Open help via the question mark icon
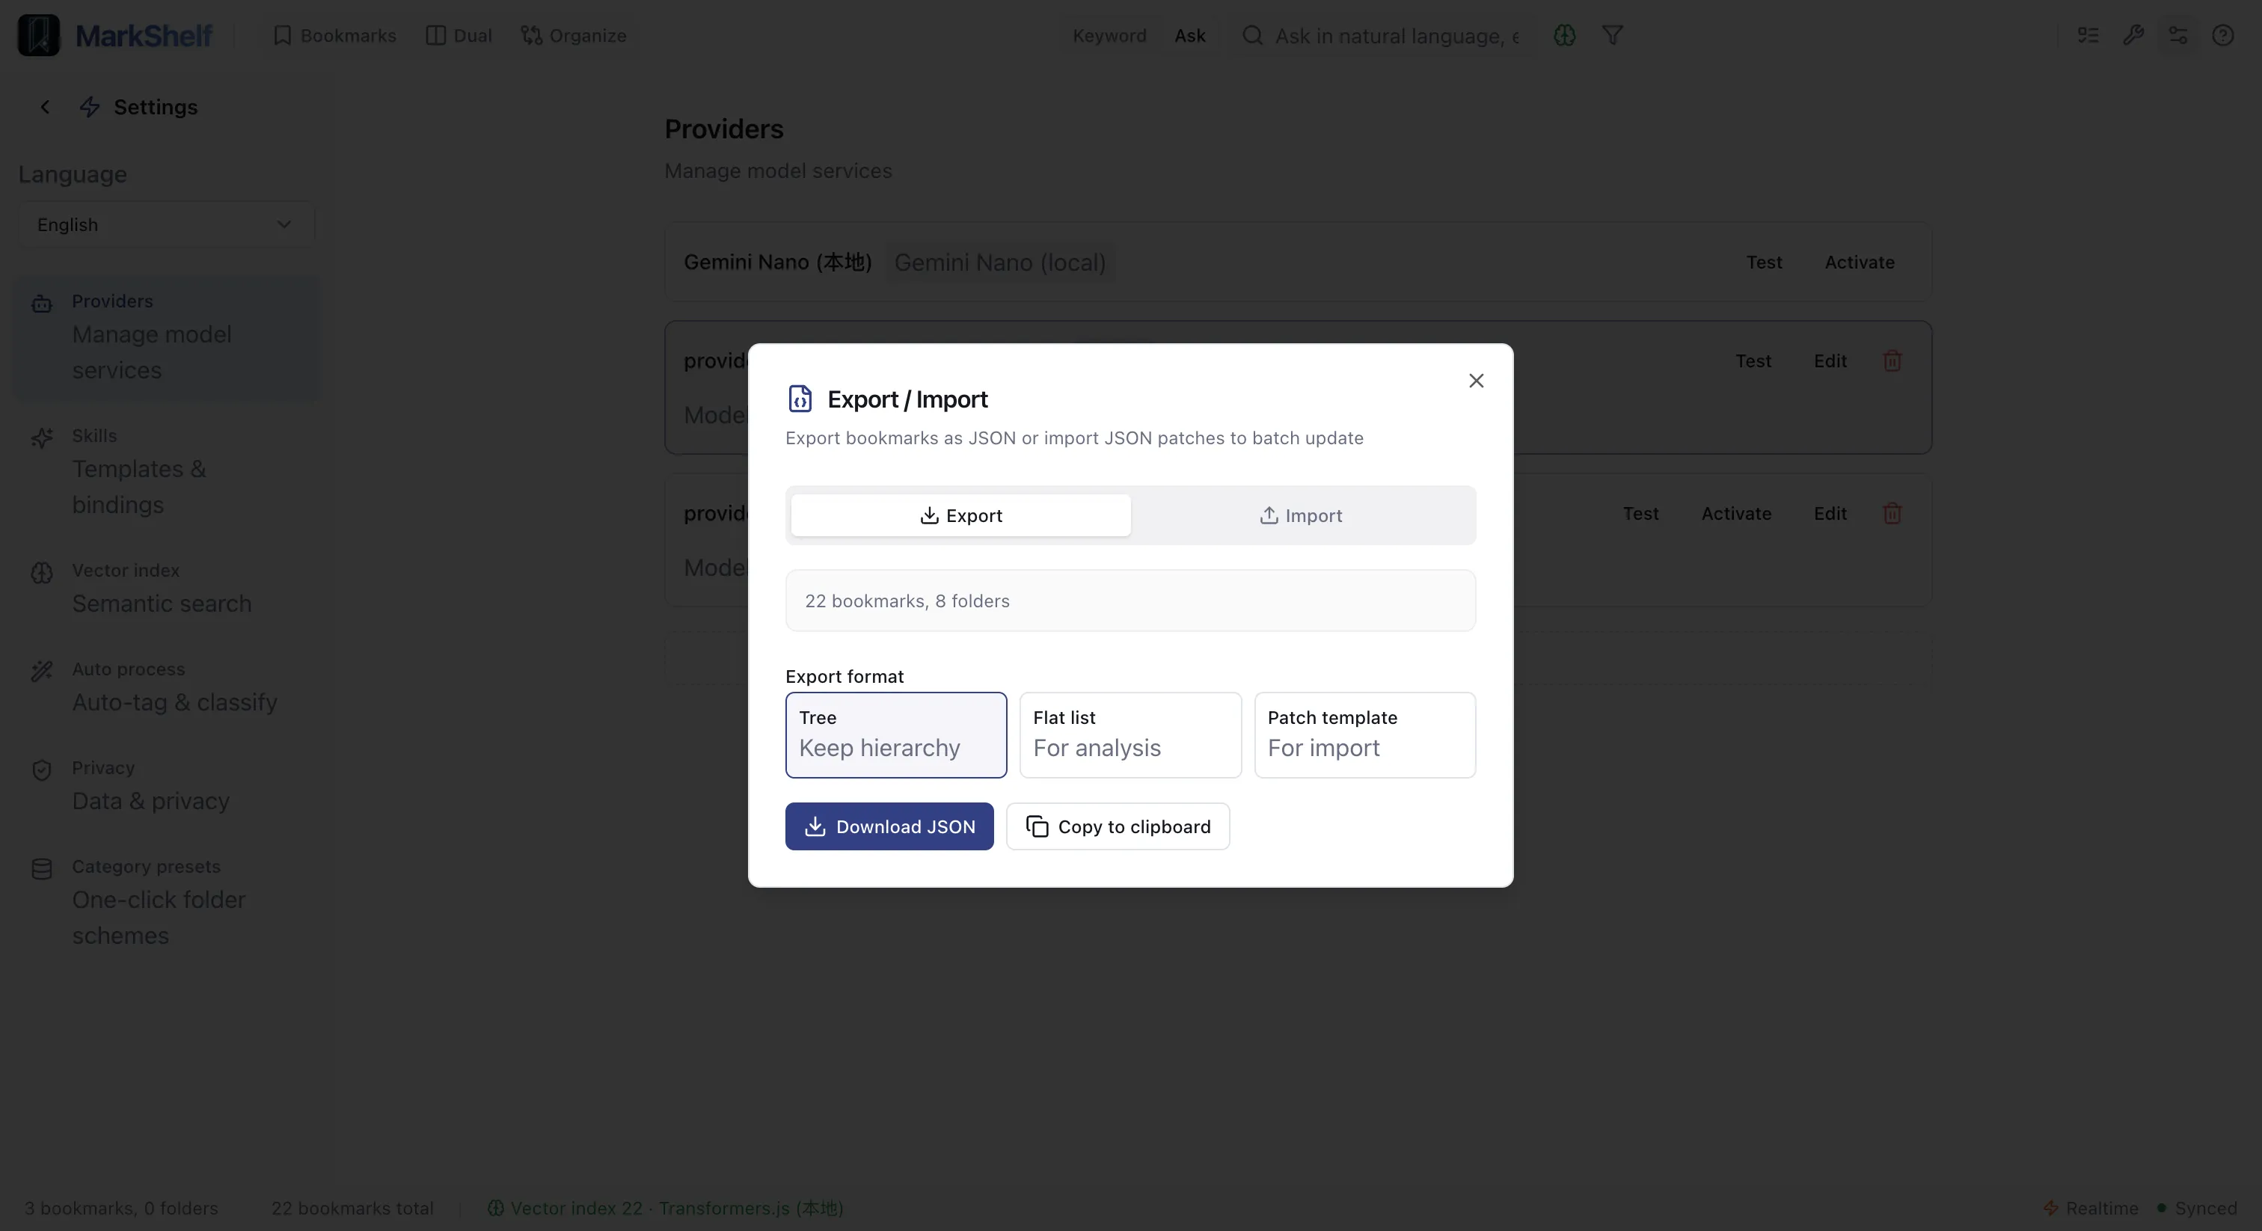The height and width of the screenshot is (1231, 2262). tap(2223, 36)
